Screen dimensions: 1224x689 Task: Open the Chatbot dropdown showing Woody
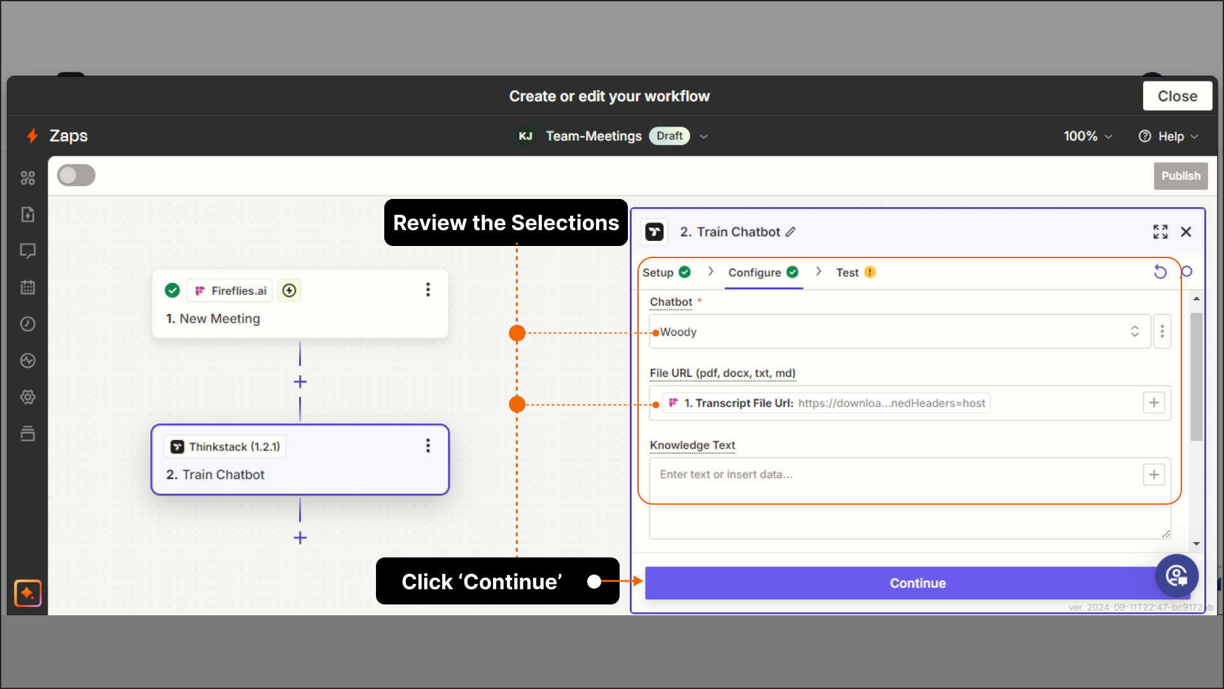coord(900,331)
